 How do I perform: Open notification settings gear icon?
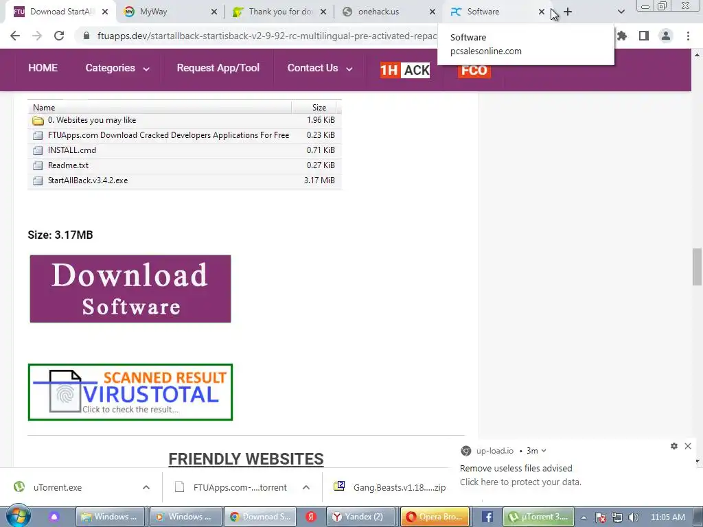(x=674, y=446)
